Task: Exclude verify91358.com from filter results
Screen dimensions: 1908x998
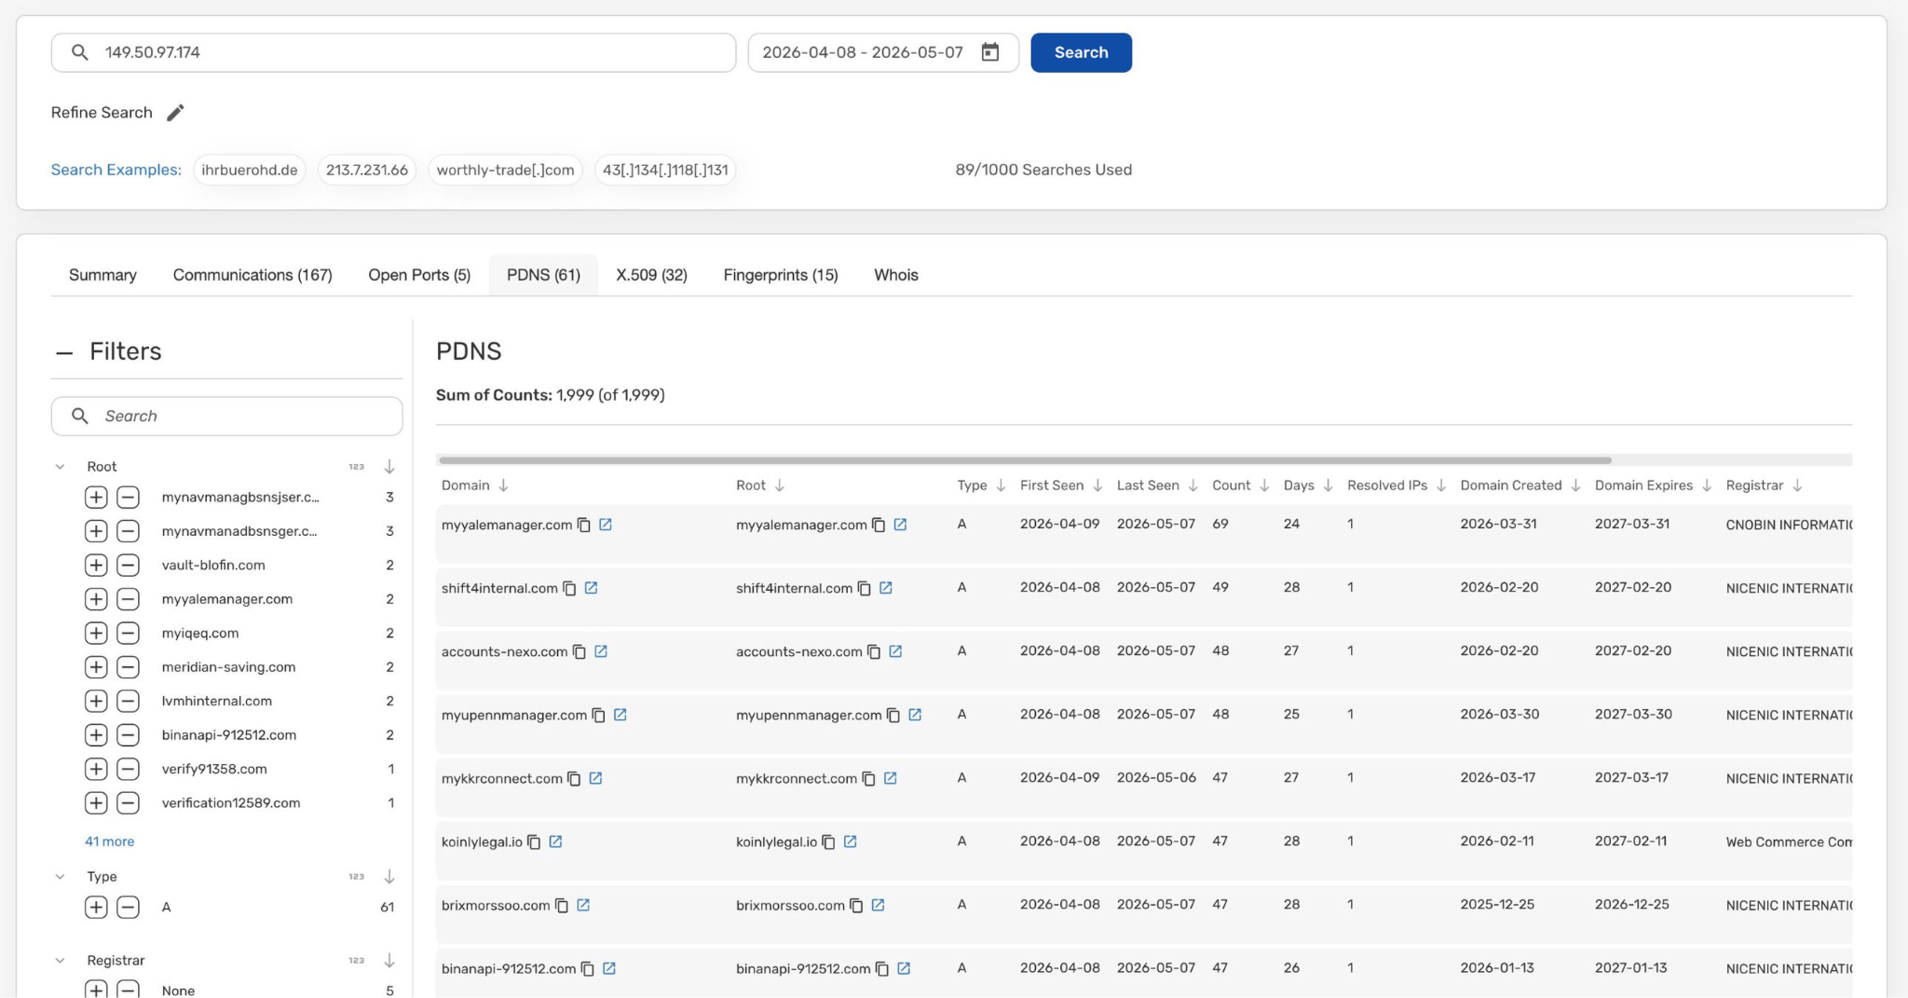Action: pyautogui.click(x=128, y=769)
